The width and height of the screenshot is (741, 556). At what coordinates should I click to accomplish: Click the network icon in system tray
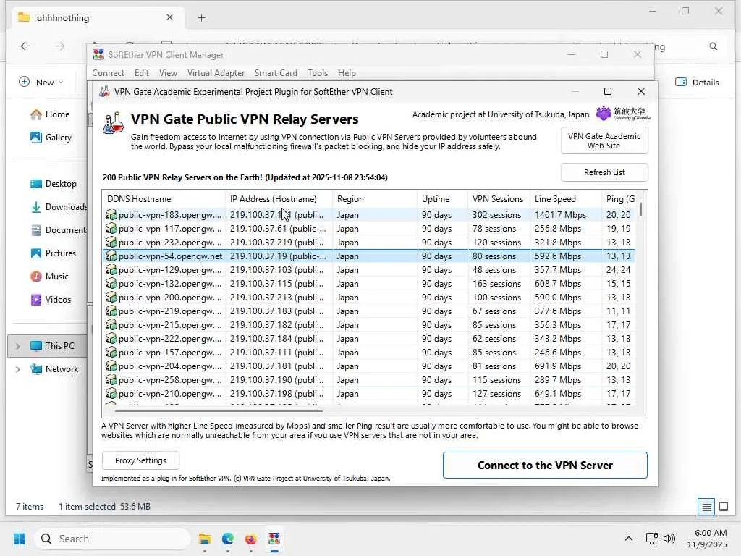point(652,539)
